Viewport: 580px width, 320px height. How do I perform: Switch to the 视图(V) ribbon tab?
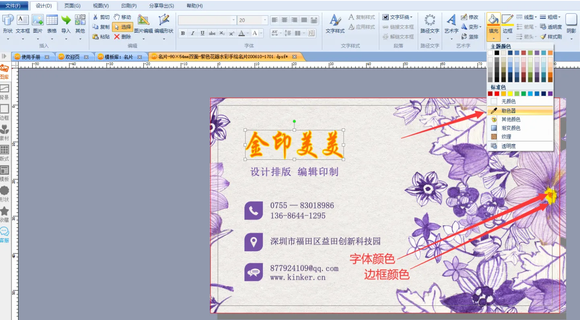pos(101,6)
